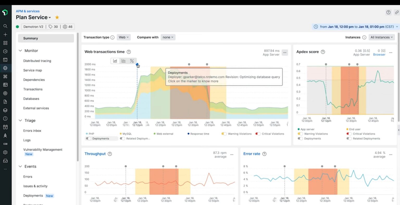Open the help question mark icon top right
The height and width of the screenshot is (205, 400).
pyautogui.click(x=388, y=12)
